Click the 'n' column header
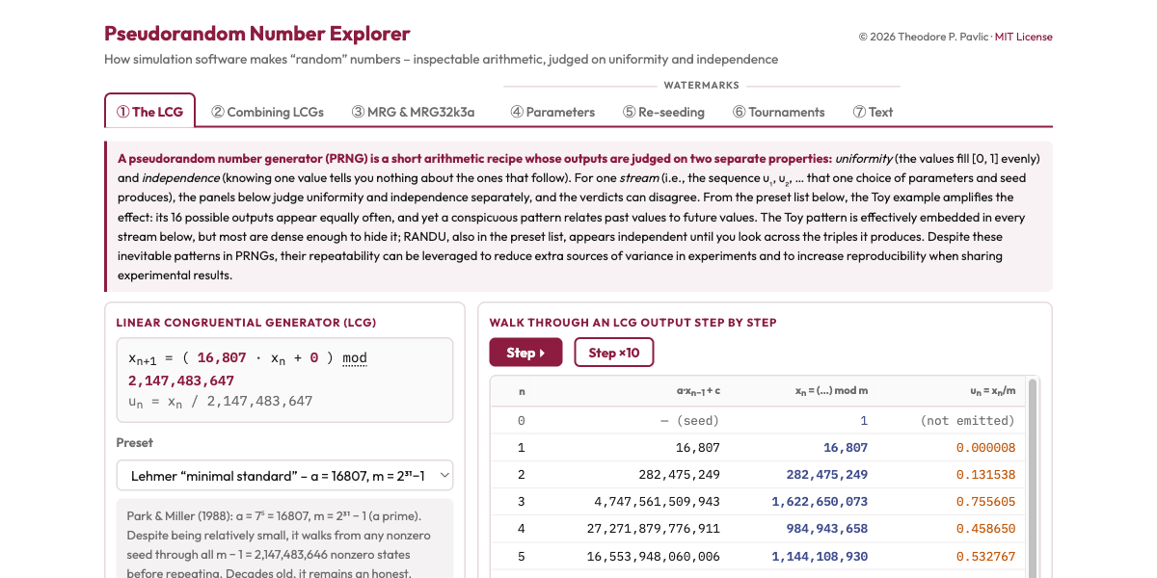Image resolution: width=1157 pixels, height=578 pixels. click(x=522, y=391)
